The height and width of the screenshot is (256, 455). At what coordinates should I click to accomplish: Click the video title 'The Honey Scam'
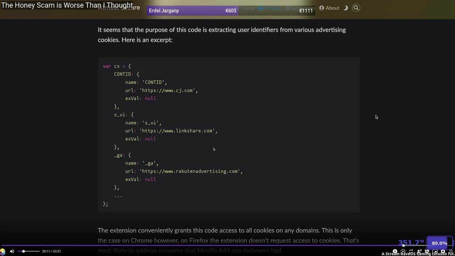pos(67,5)
